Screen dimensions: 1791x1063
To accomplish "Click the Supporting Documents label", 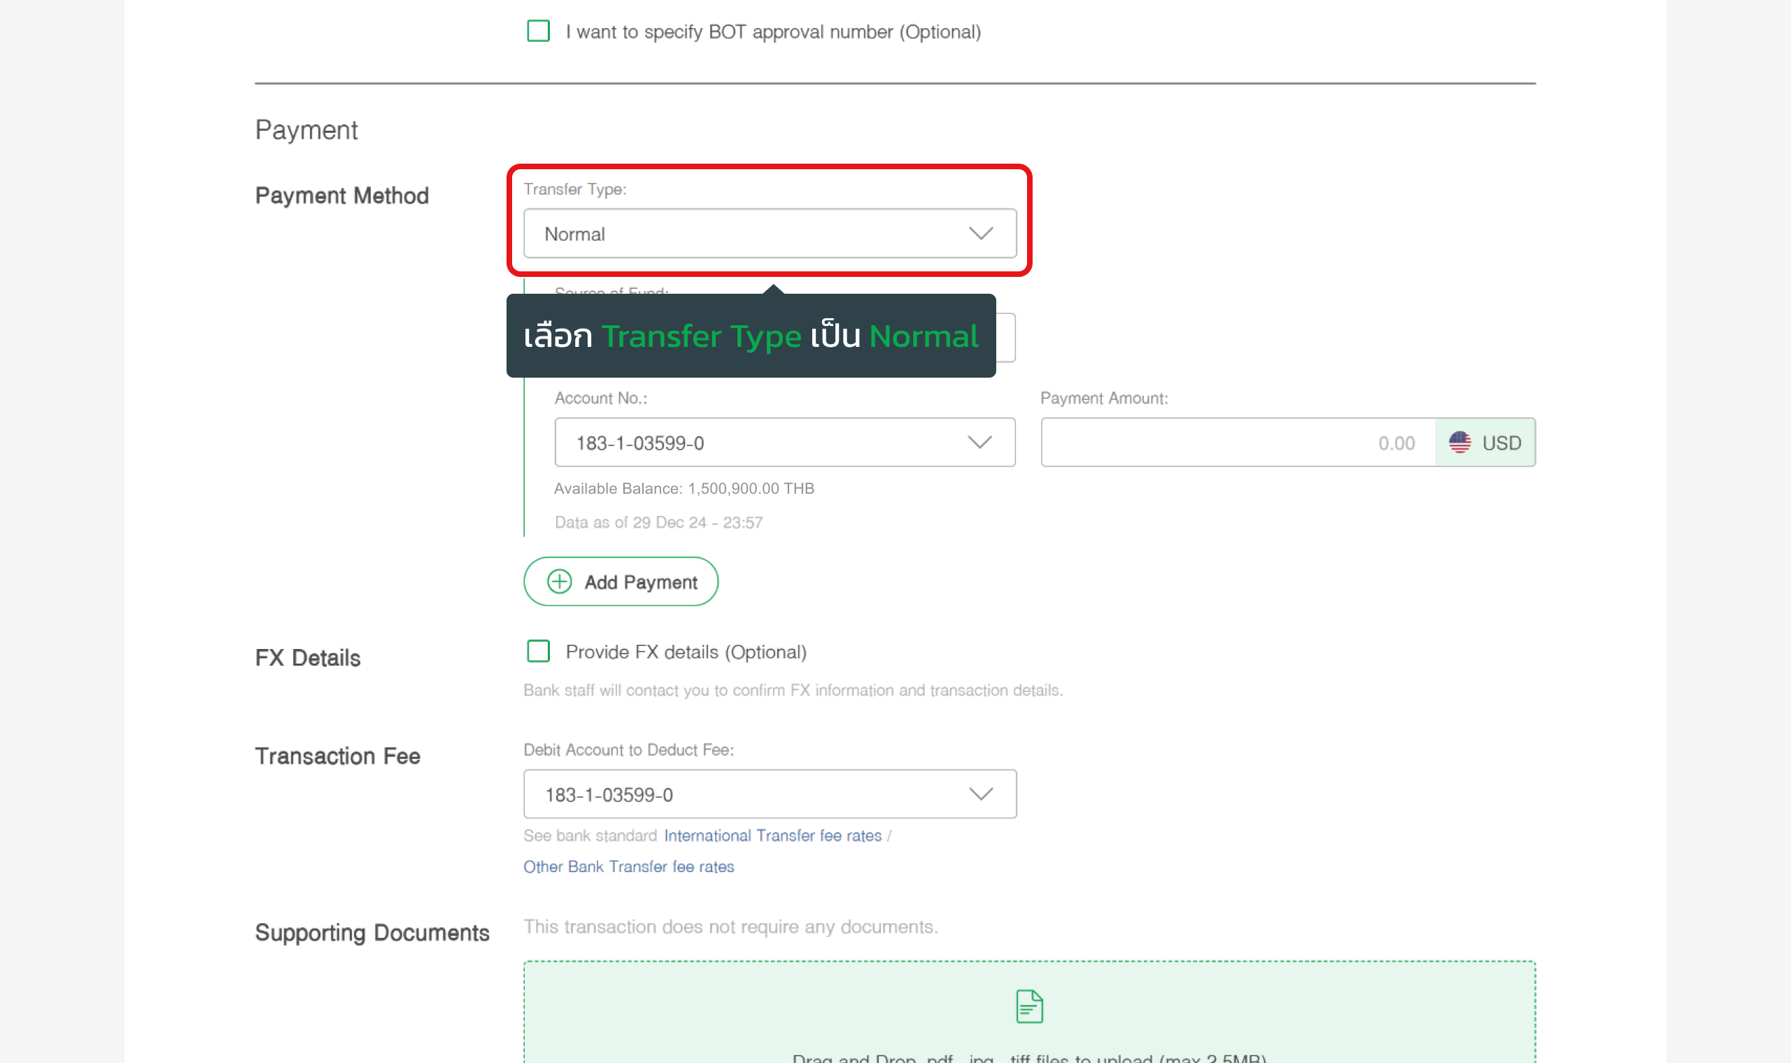I will (x=371, y=934).
